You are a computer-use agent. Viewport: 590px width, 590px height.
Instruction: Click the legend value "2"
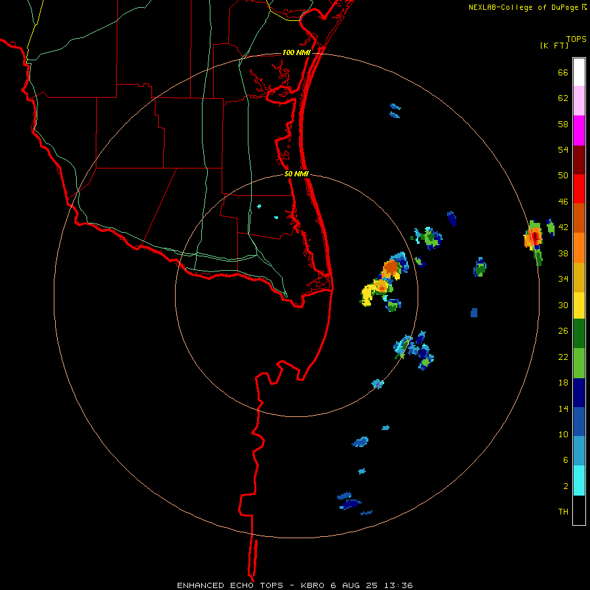pos(566,486)
